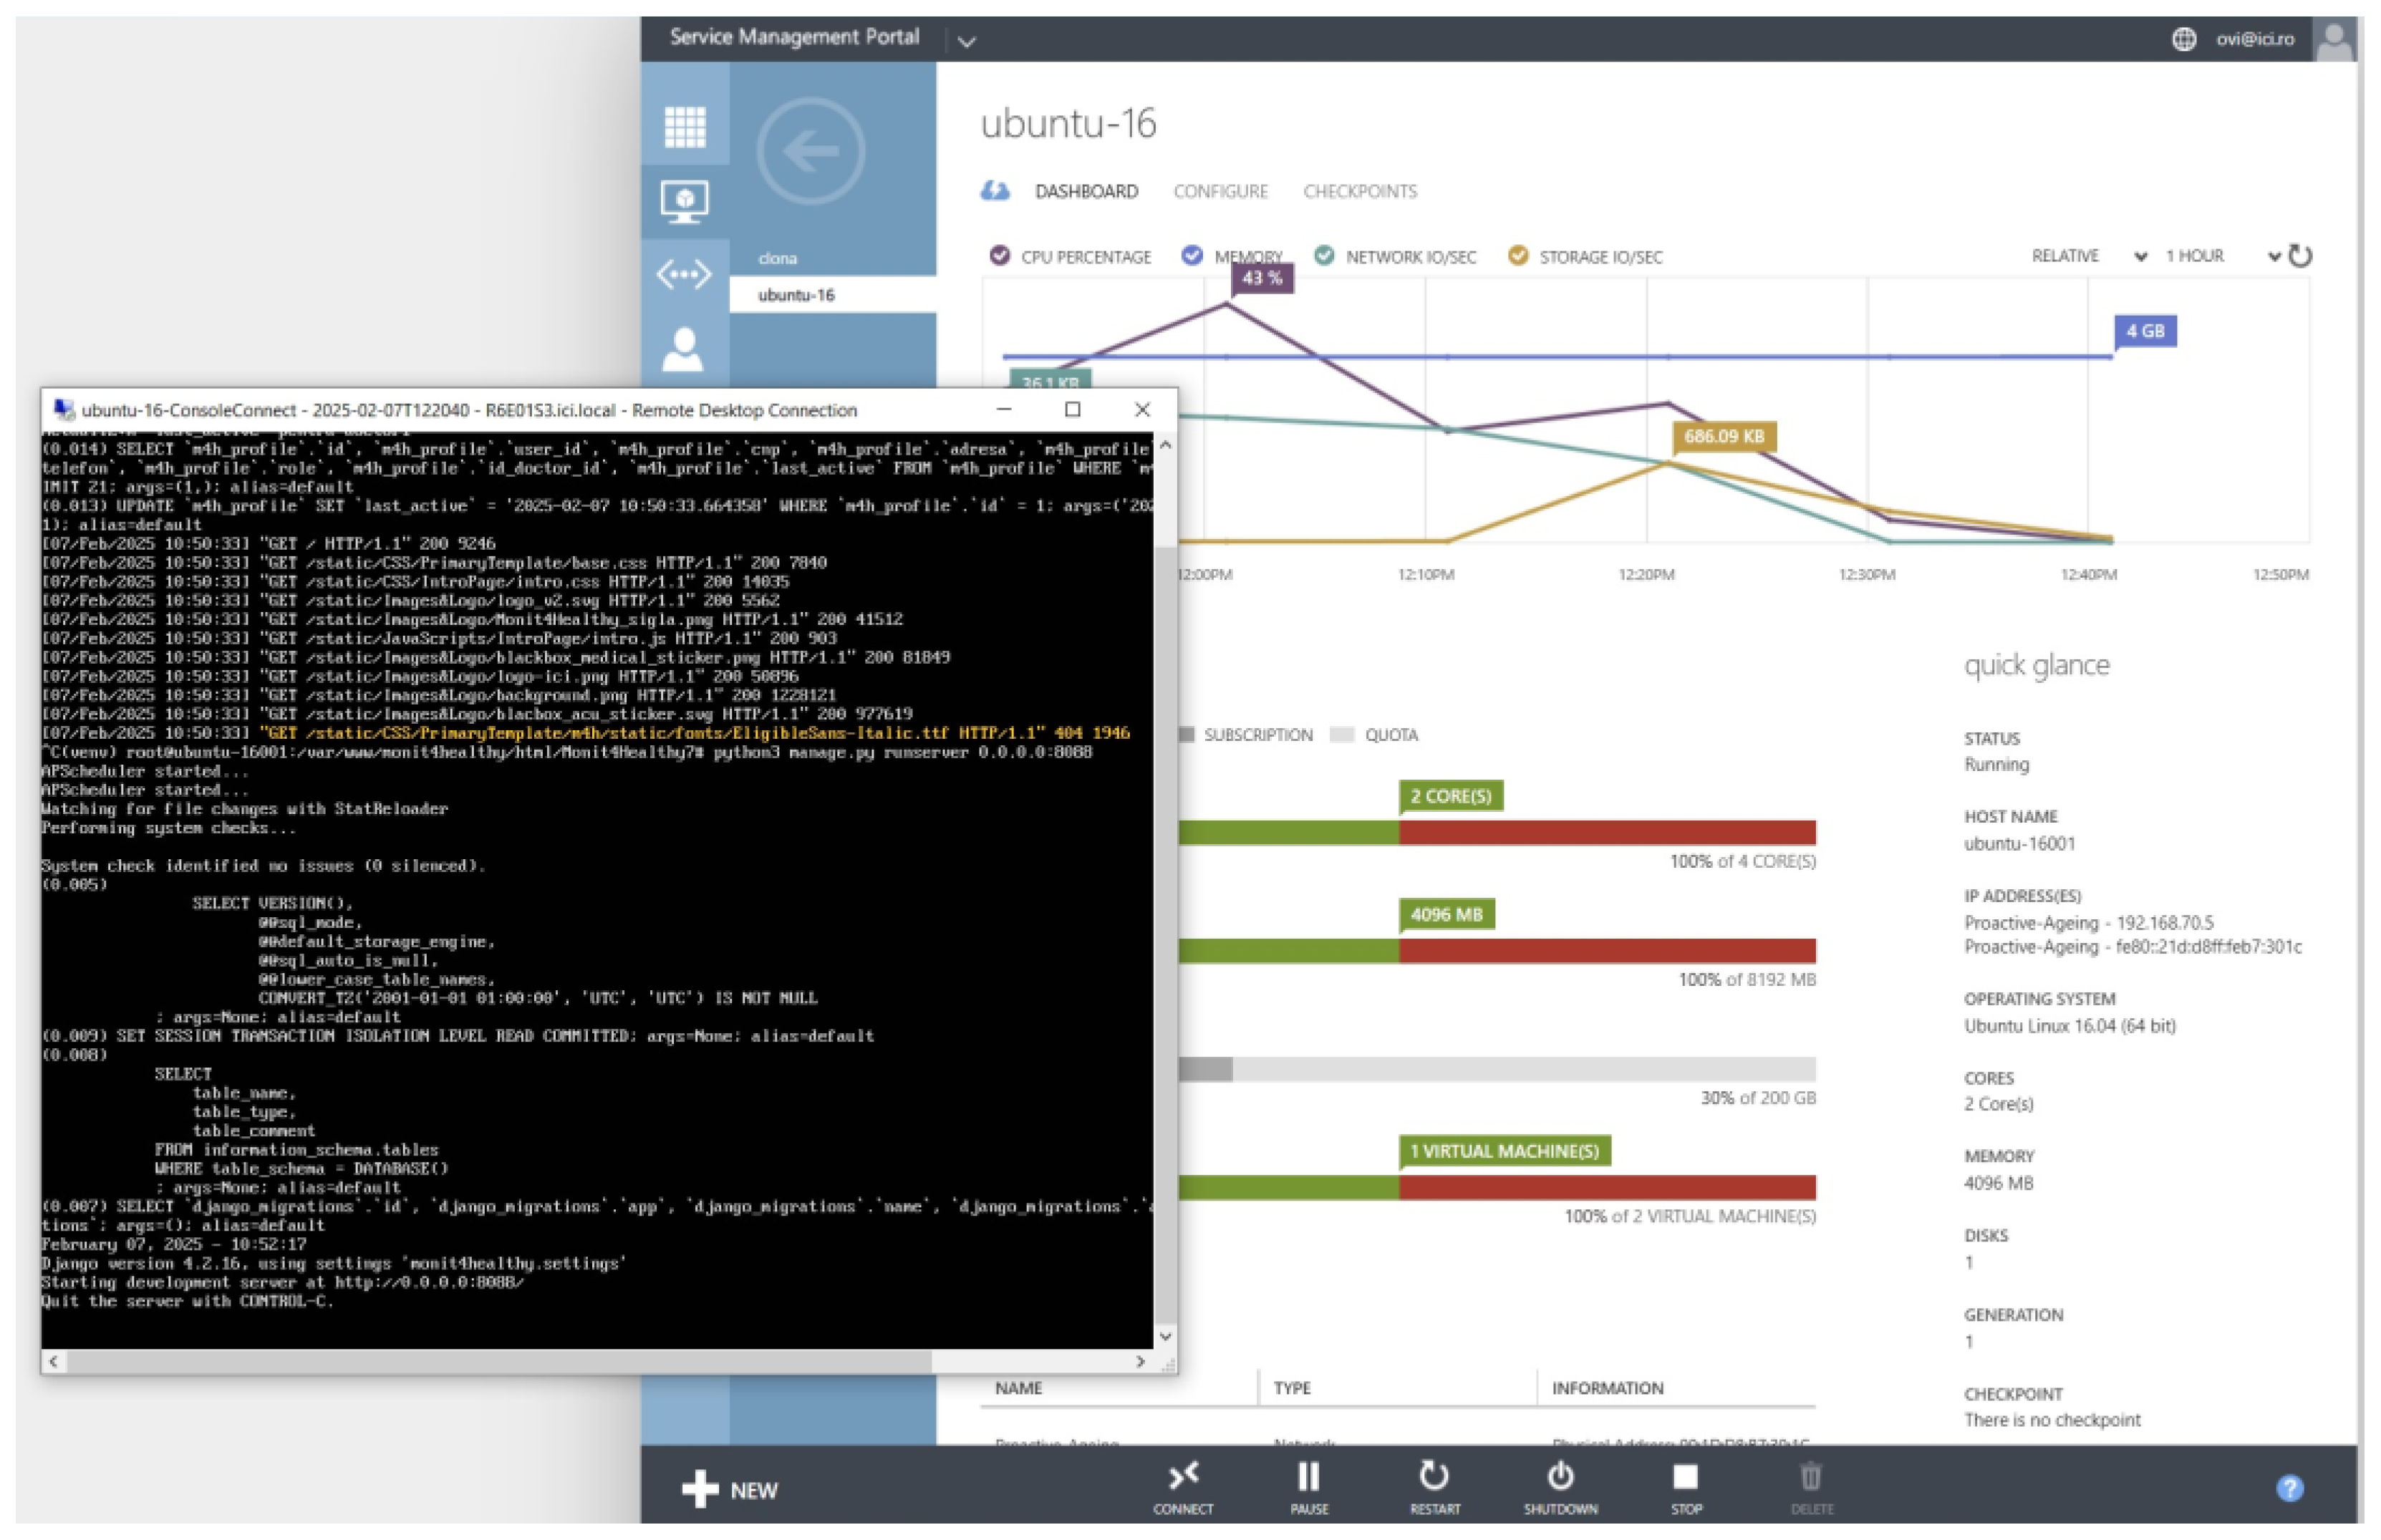The width and height of the screenshot is (2381, 1540).
Task: Switch to the CHECKPOINTS tab
Action: tap(1359, 191)
